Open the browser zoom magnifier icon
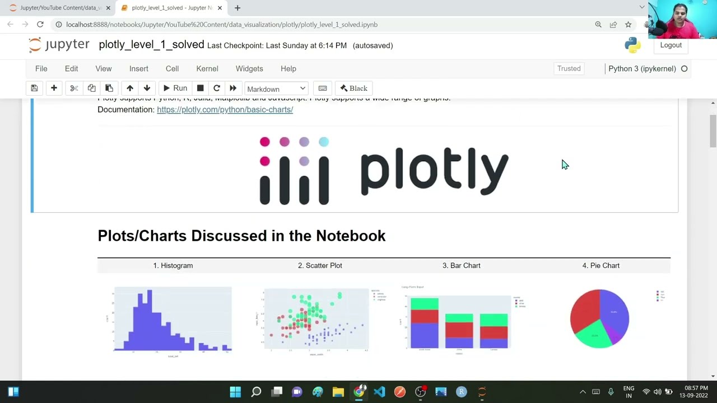Viewport: 717px width, 403px height. [x=598, y=25]
